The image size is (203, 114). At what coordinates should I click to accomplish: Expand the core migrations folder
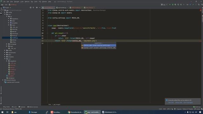pyautogui.click(x=9, y=19)
